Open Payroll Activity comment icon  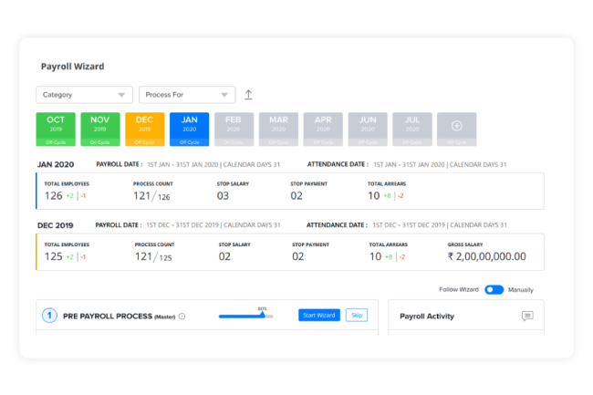coord(527,316)
